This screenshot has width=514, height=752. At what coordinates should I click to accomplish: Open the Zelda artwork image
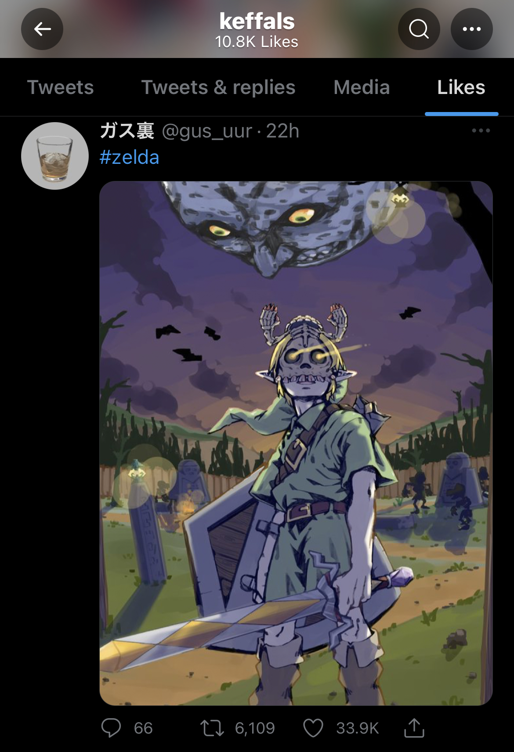(x=296, y=443)
